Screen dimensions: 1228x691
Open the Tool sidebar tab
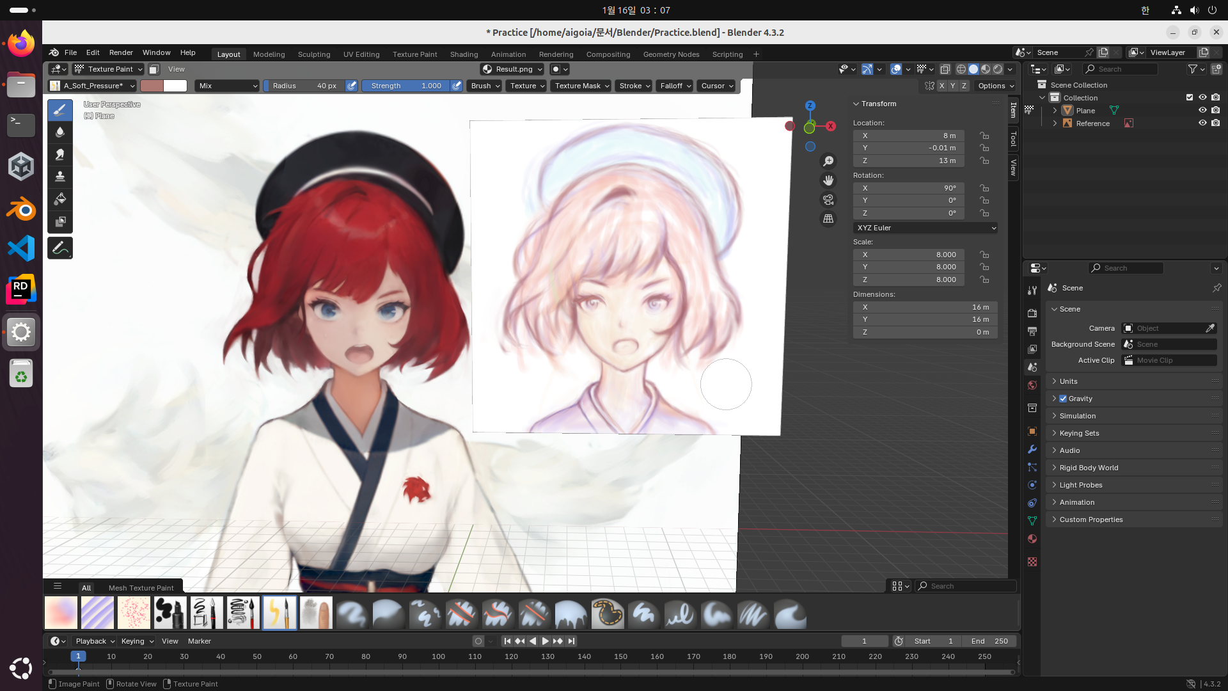click(x=1013, y=139)
